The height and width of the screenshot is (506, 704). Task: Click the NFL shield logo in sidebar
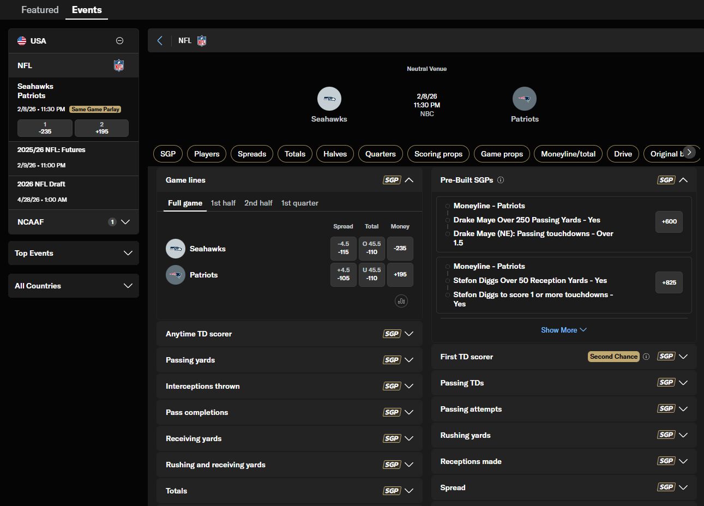coord(119,65)
